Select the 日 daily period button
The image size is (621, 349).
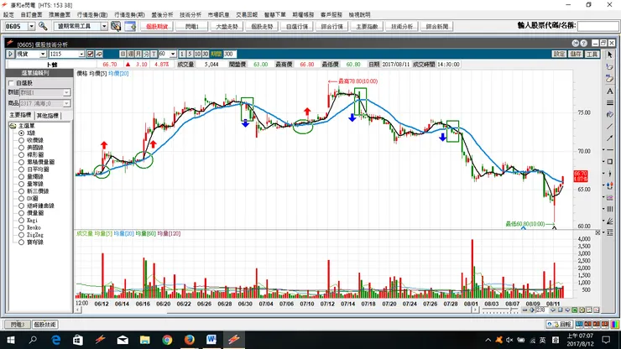coord(123,54)
